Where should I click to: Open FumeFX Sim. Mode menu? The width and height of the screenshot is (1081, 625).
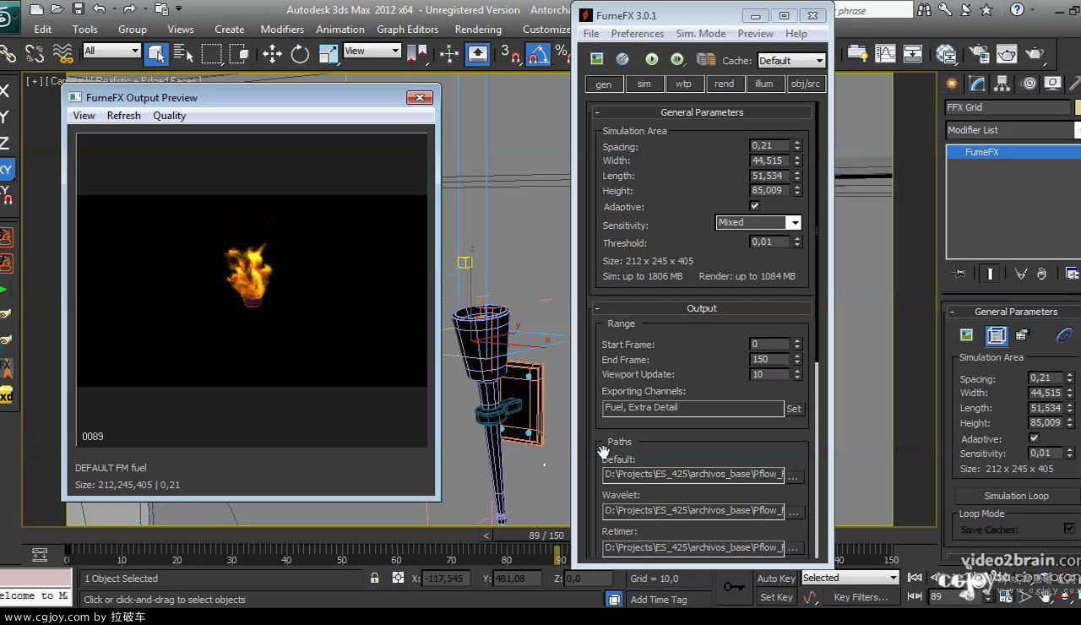pyautogui.click(x=701, y=34)
